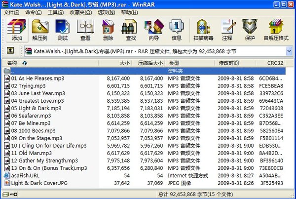Click the 保护 (Protect) shield icon
Viewport: 296px width, 199px height.
[x=250, y=30]
